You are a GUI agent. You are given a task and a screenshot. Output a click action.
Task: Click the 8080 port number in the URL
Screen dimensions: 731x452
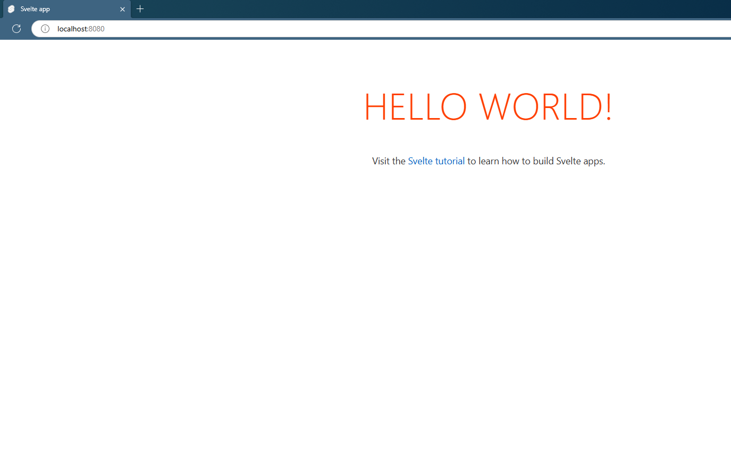97,29
